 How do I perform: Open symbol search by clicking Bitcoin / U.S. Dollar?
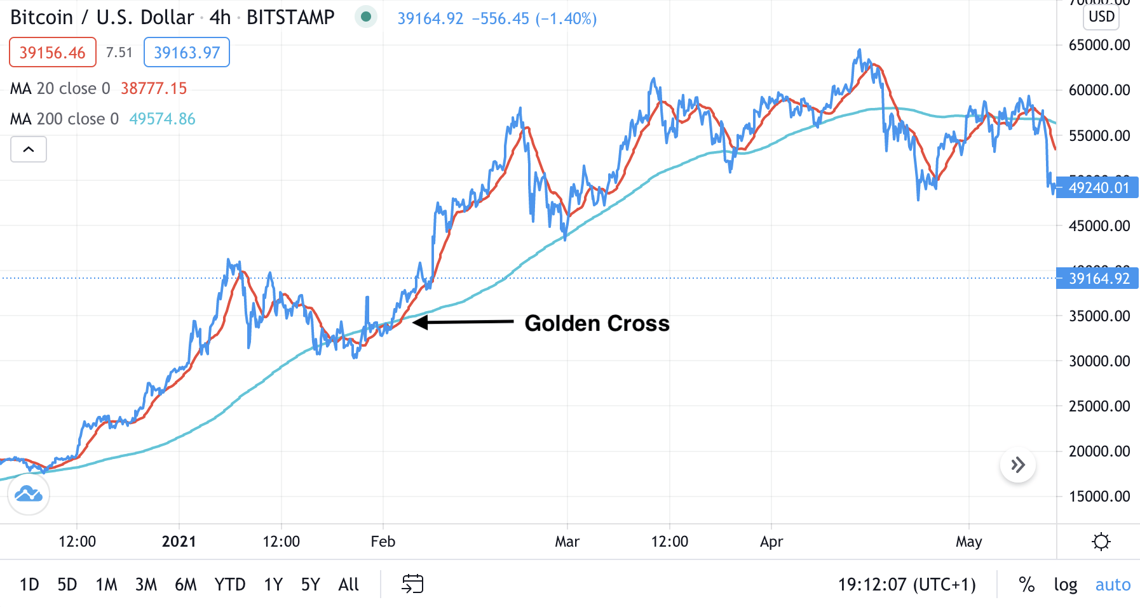coord(102,17)
